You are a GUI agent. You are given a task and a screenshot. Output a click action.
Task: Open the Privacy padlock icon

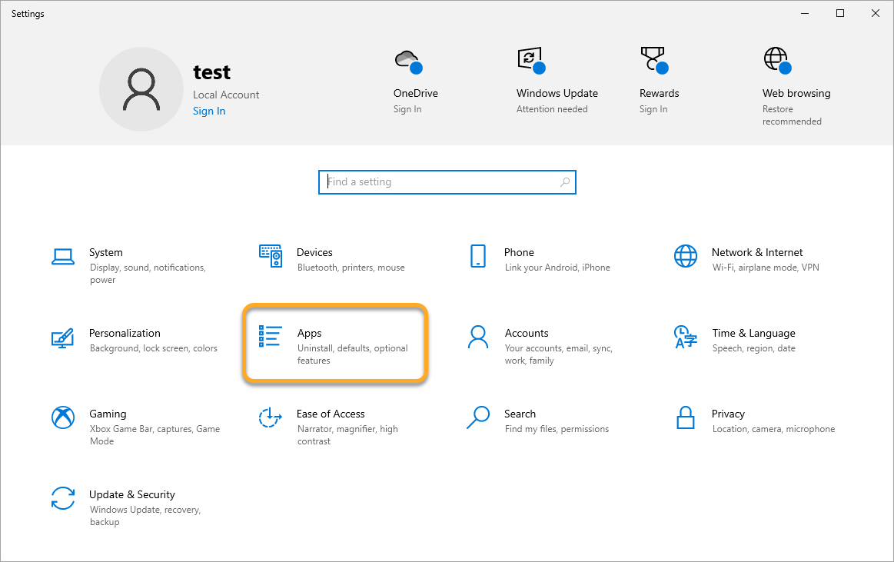[685, 417]
